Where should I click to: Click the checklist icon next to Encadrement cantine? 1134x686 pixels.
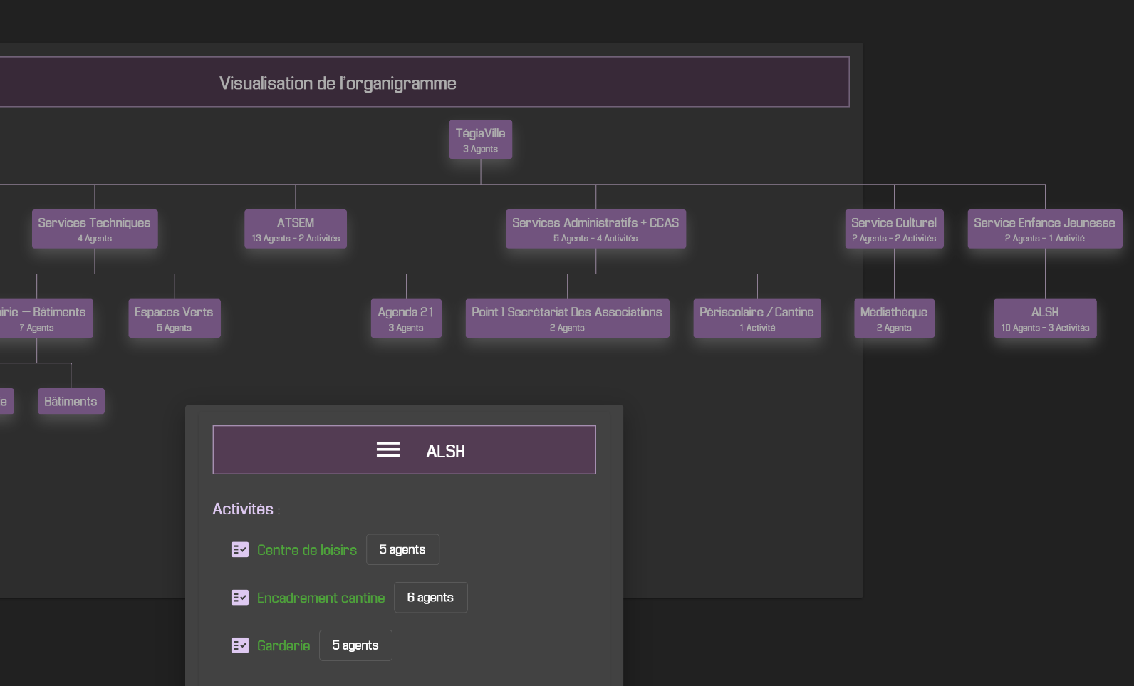[x=240, y=597]
